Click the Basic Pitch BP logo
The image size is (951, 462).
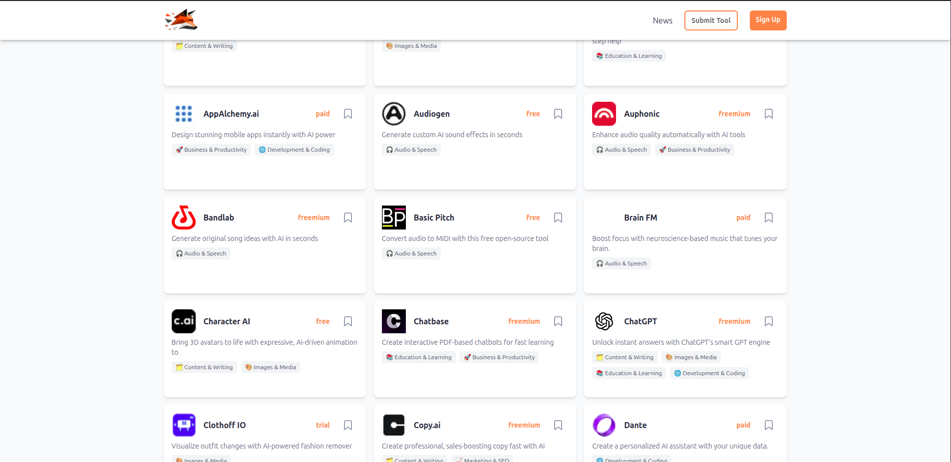(394, 218)
